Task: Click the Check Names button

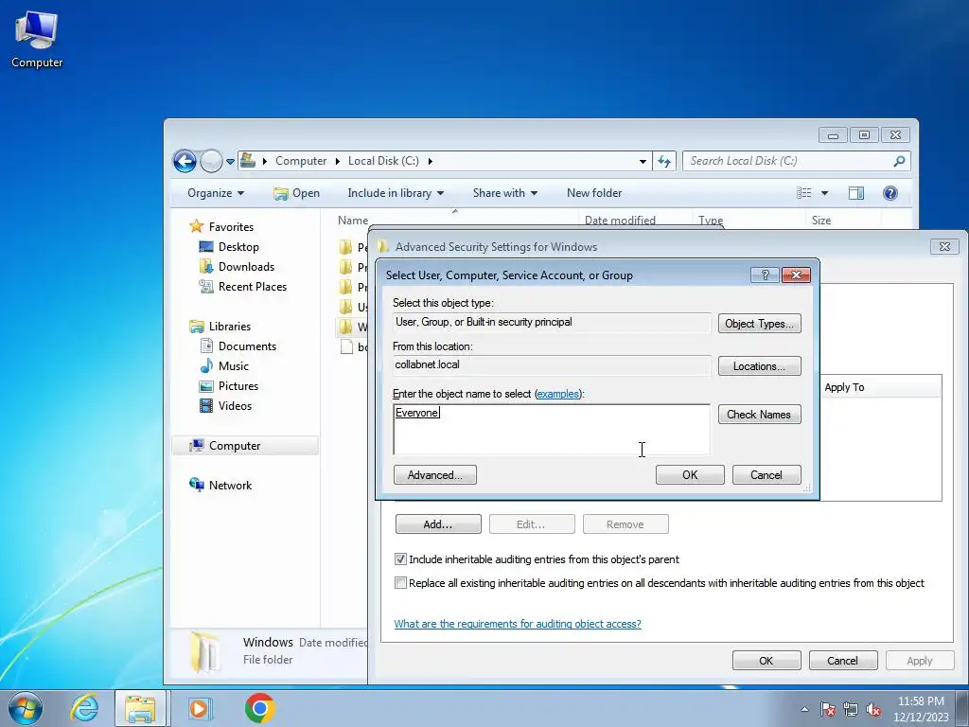Action: click(x=759, y=415)
